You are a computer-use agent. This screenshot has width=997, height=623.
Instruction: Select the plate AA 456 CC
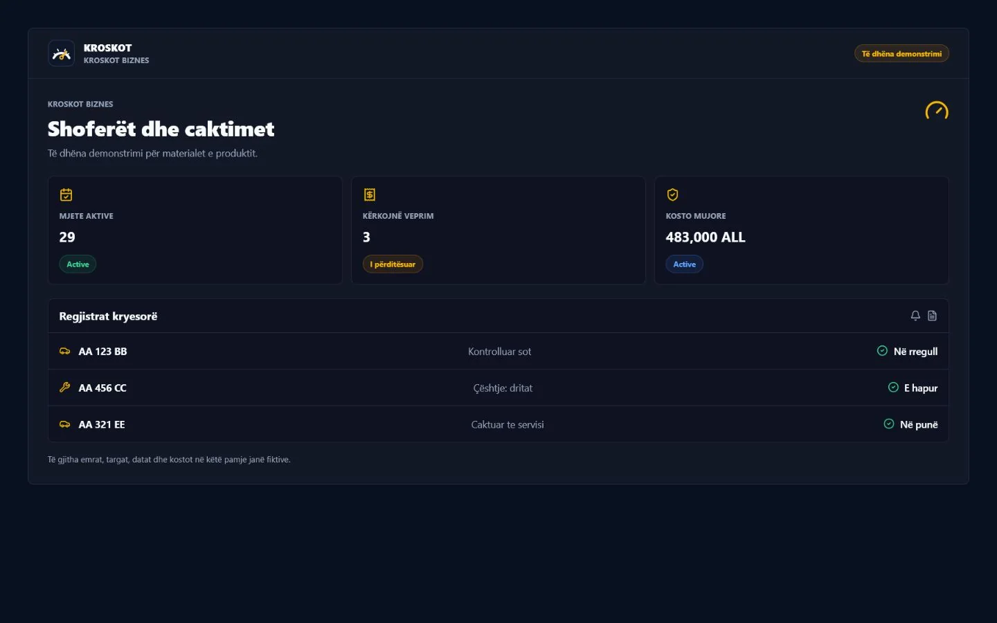point(102,388)
